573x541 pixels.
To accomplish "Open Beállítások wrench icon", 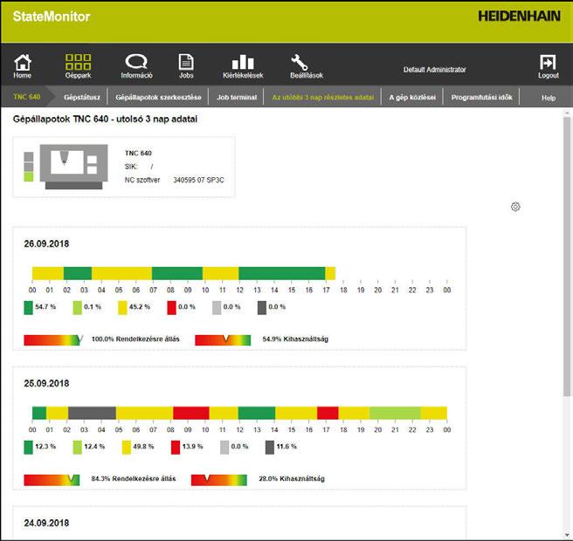I will point(300,63).
